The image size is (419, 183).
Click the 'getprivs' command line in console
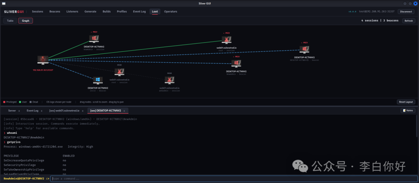pos(12,142)
